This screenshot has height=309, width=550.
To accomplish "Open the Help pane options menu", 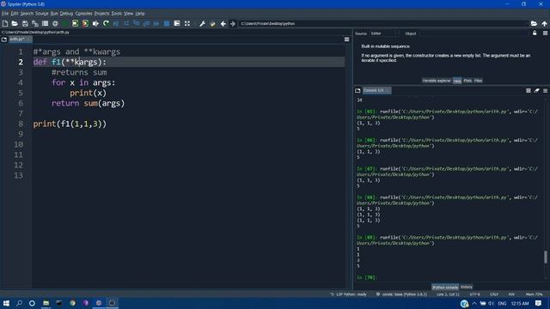I will point(545,33).
